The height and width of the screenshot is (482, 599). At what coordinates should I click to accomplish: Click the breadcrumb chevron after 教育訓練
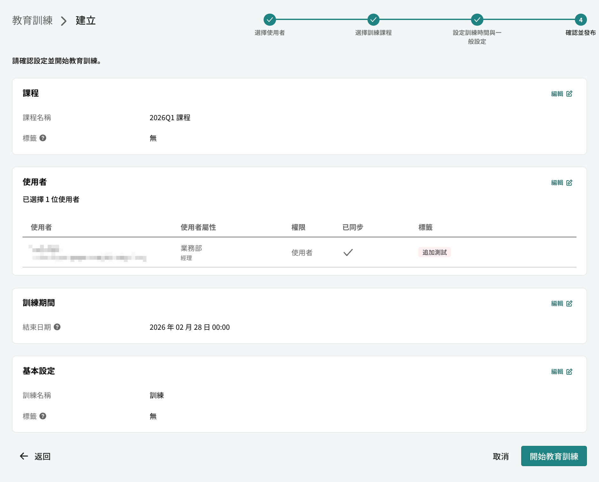pyautogui.click(x=64, y=21)
